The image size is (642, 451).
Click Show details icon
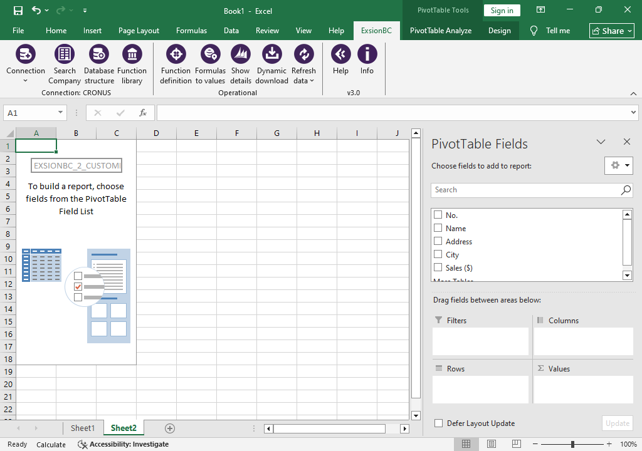tap(240, 54)
